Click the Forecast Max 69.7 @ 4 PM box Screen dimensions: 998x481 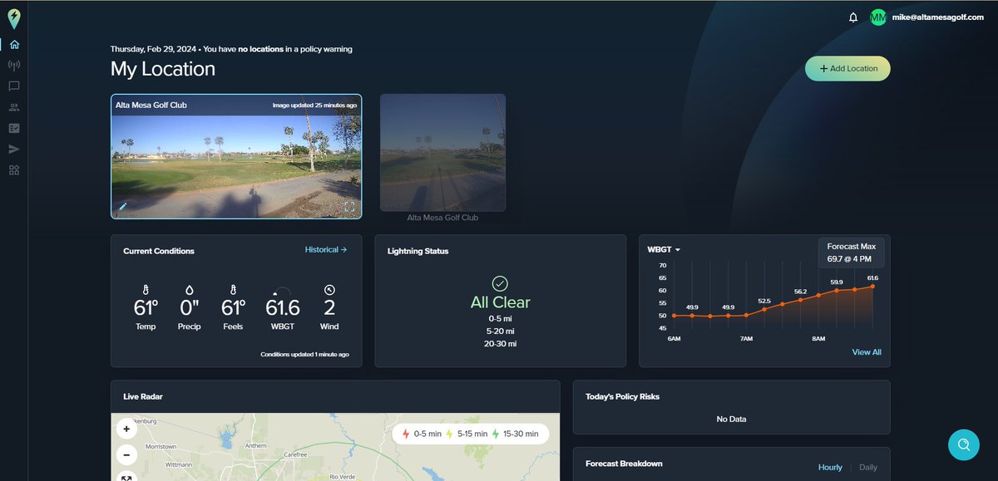pyautogui.click(x=851, y=253)
